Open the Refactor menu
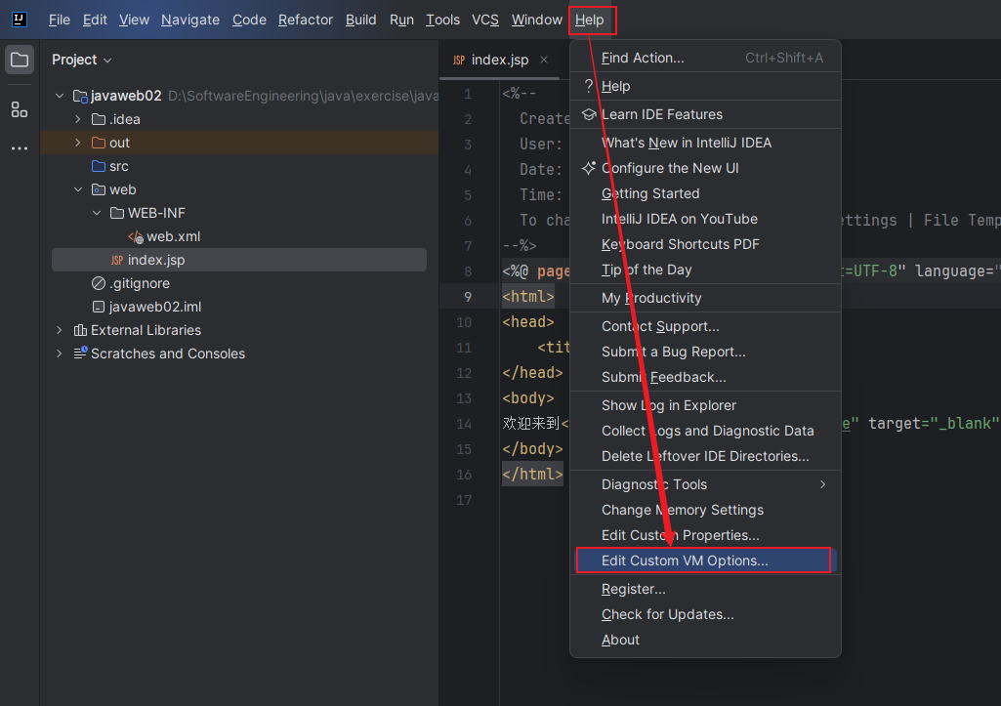 pyautogui.click(x=305, y=20)
